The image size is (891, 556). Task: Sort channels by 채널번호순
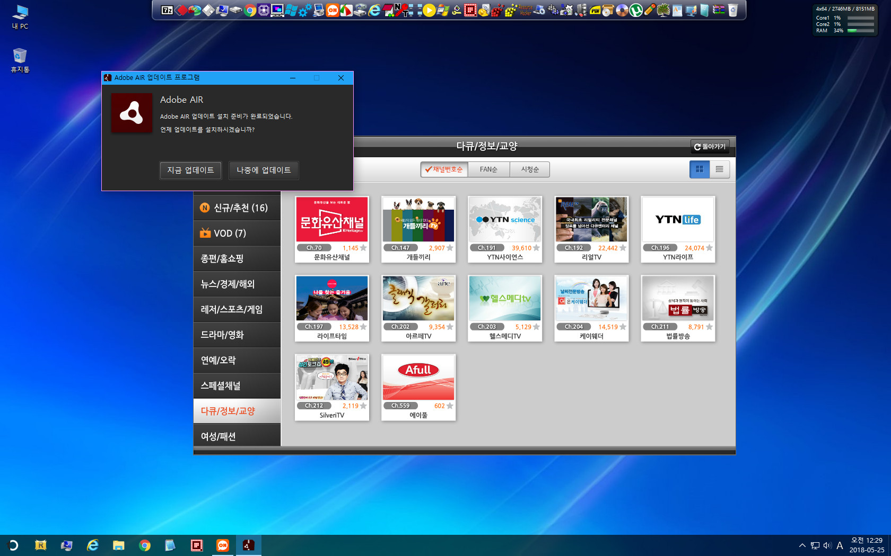point(444,169)
